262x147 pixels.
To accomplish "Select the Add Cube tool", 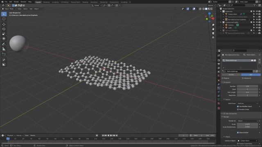I will 4,54.
